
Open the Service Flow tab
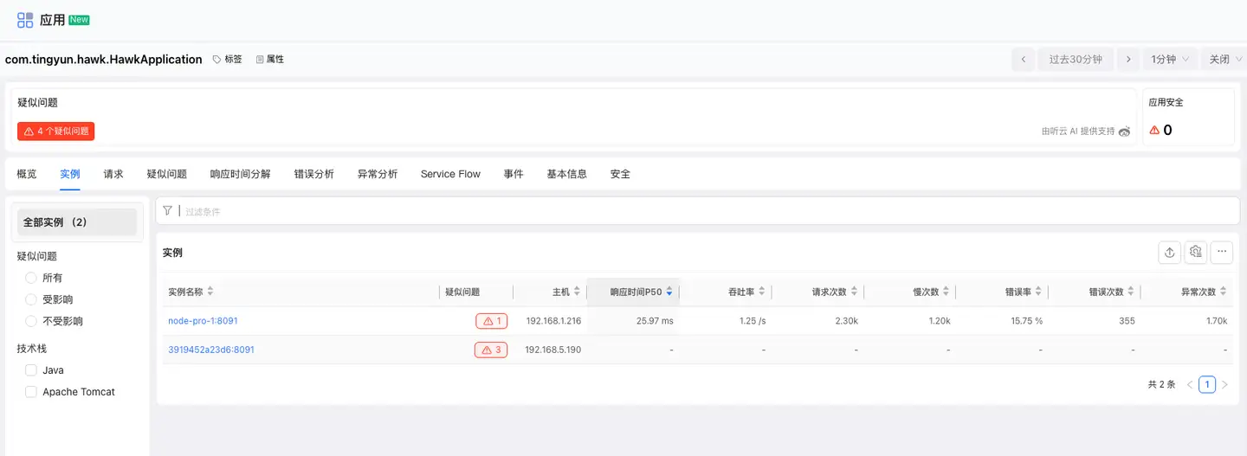pos(450,174)
